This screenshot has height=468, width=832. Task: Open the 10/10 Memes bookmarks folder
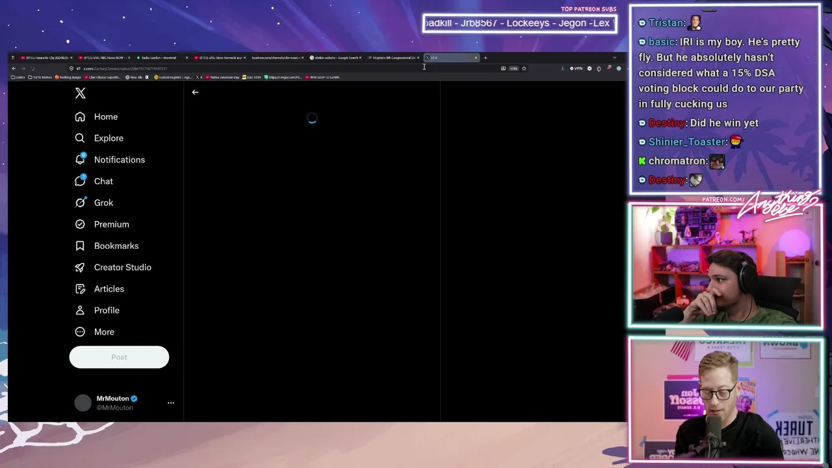coord(40,77)
